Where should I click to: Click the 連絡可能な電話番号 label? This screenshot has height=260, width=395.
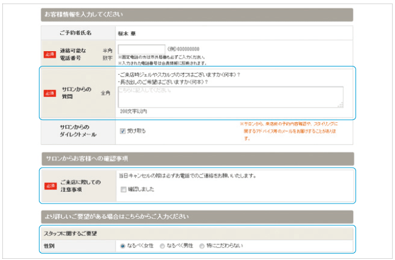click(x=73, y=54)
